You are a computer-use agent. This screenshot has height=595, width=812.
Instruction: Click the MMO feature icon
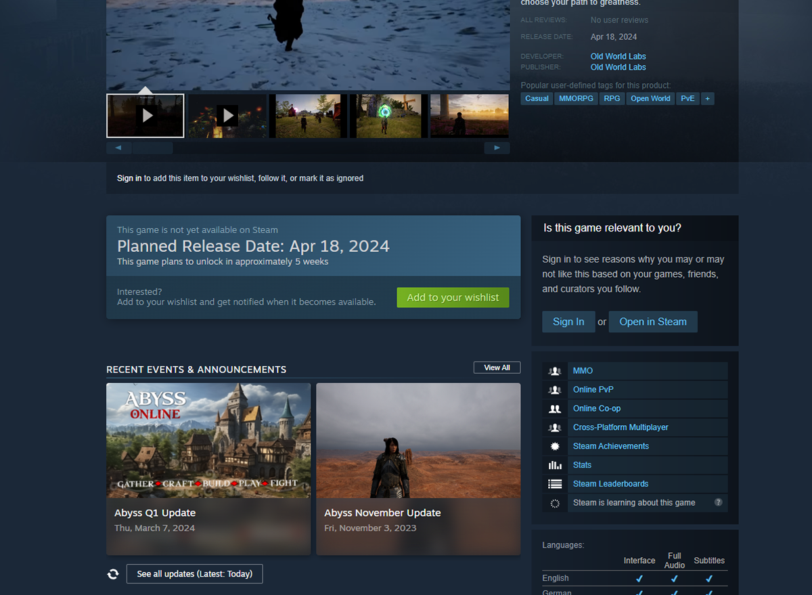pos(555,371)
